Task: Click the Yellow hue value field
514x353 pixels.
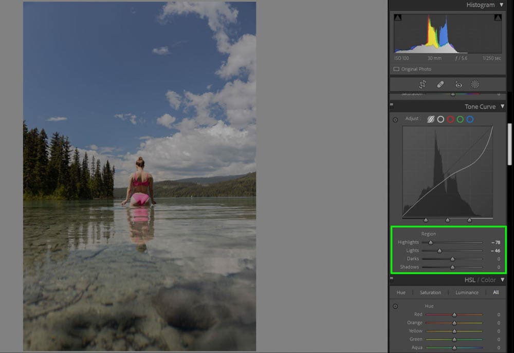Action: [499, 331]
